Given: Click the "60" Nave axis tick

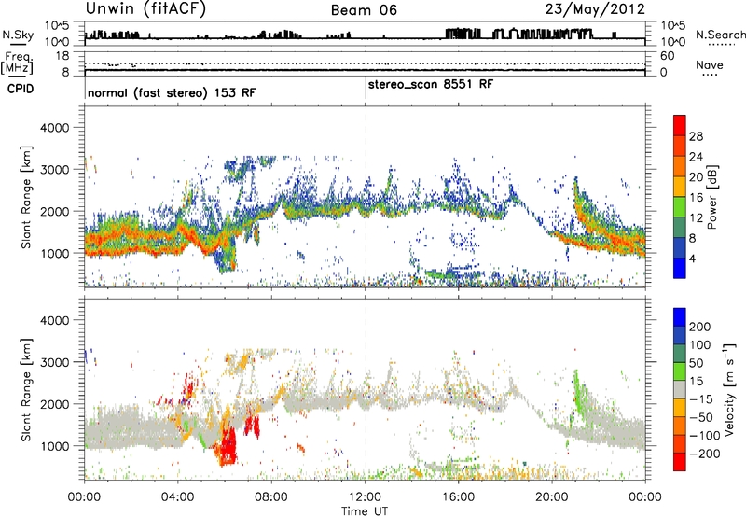Looking at the screenshot, I should coord(667,56).
